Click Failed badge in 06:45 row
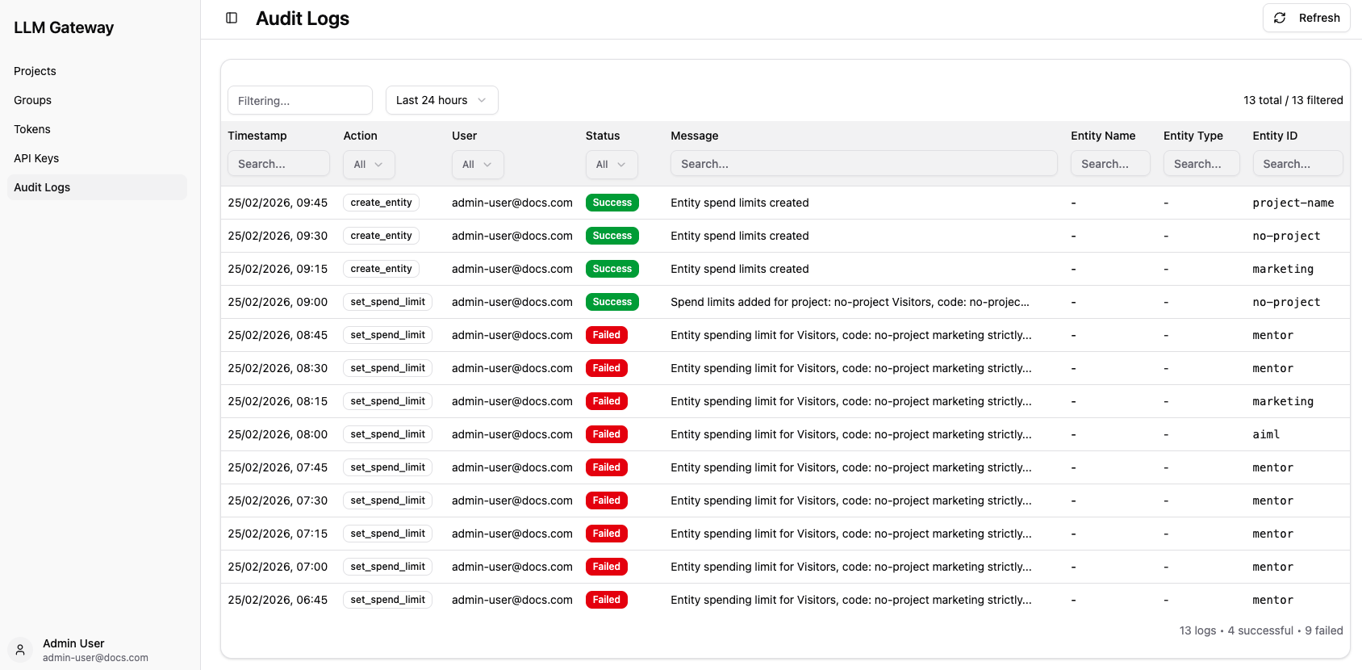 click(607, 600)
